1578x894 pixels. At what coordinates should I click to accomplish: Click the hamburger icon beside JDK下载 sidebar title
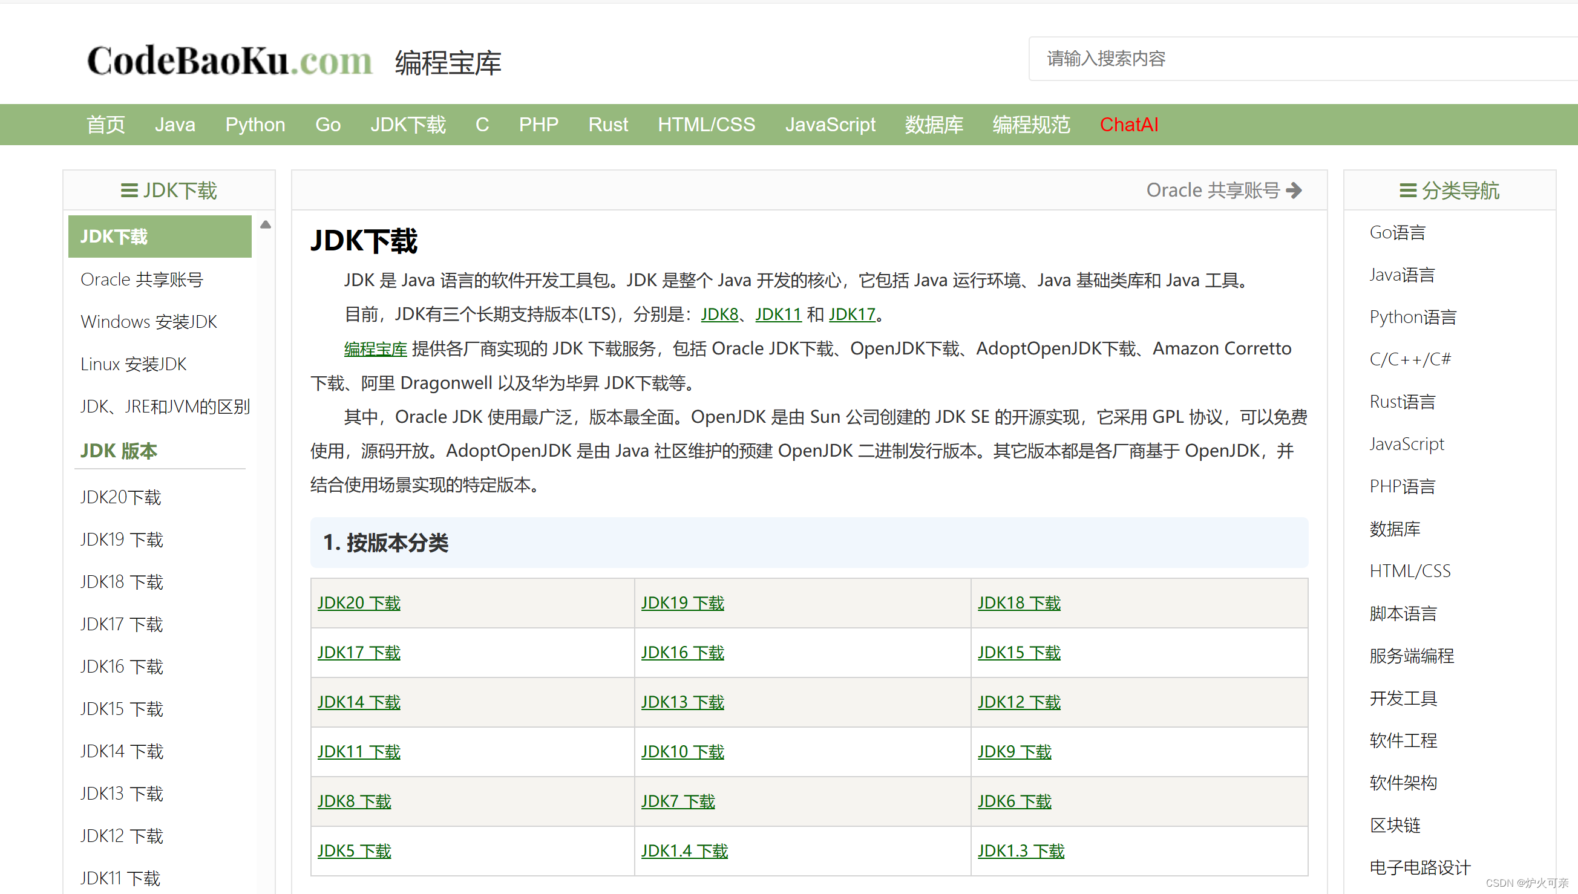(x=129, y=191)
